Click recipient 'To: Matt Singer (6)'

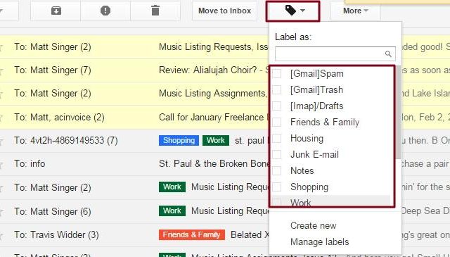[x=53, y=211]
